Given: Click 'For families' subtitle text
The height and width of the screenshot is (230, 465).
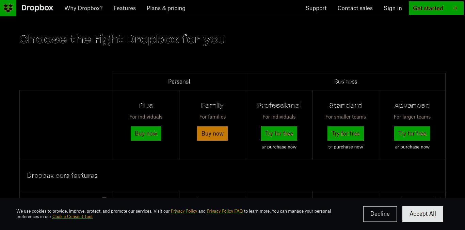Looking at the screenshot, I should pyautogui.click(x=212, y=117).
